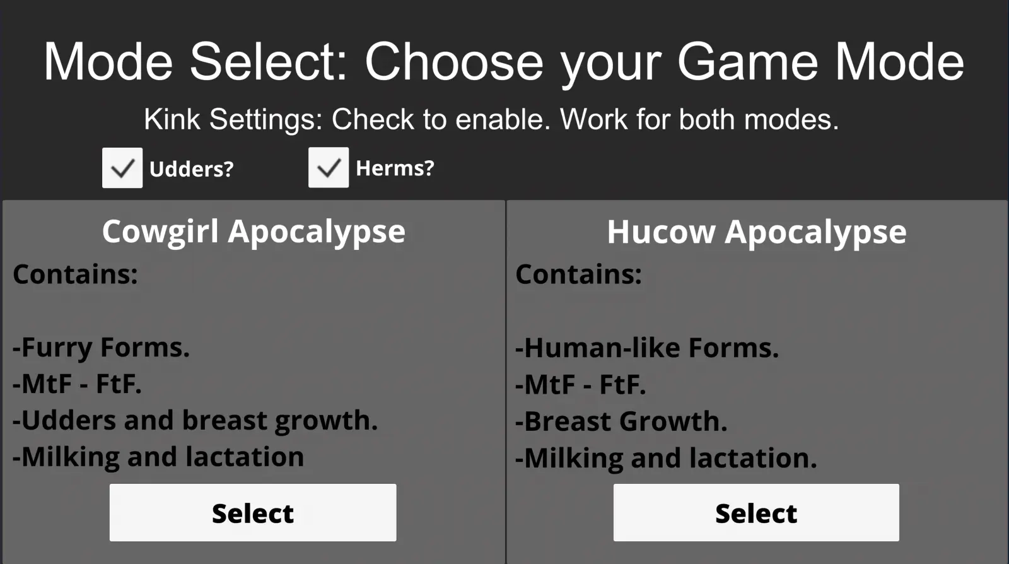The image size is (1009, 564).
Task: Click the "Udders and breast growth" line
Action: coord(195,421)
